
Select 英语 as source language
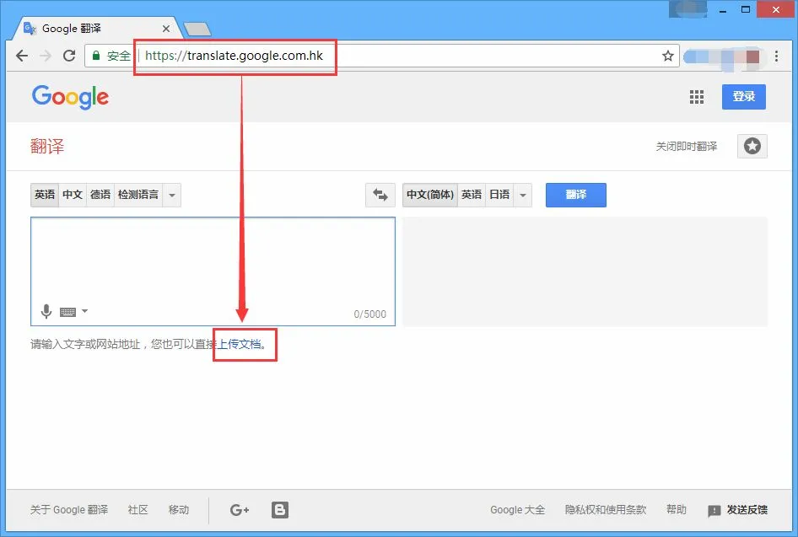click(x=45, y=195)
